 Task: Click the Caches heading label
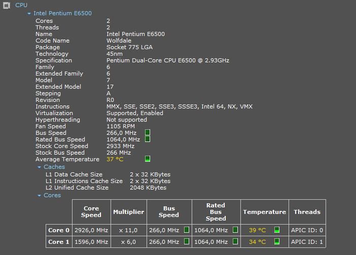54,167
